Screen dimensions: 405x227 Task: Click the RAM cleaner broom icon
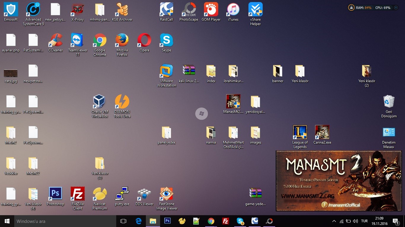(x=351, y=8)
